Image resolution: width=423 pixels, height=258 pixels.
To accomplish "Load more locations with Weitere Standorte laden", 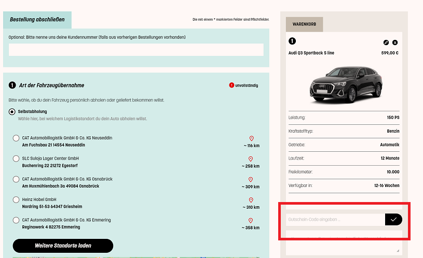I will (63, 246).
